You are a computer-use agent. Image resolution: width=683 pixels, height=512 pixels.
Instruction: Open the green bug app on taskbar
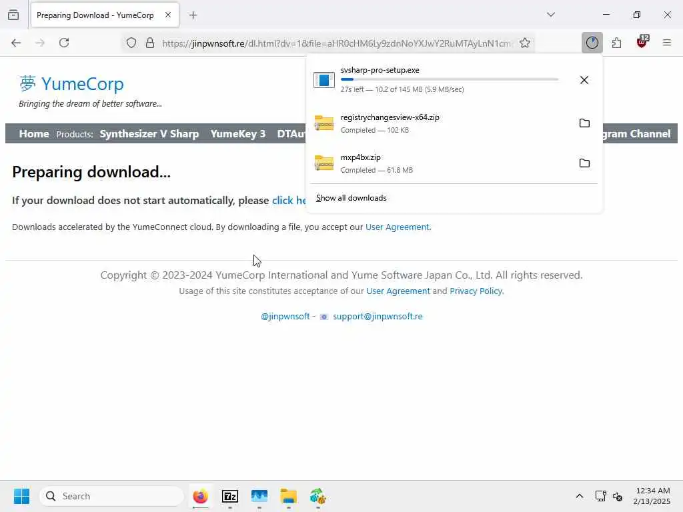[318, 496]
